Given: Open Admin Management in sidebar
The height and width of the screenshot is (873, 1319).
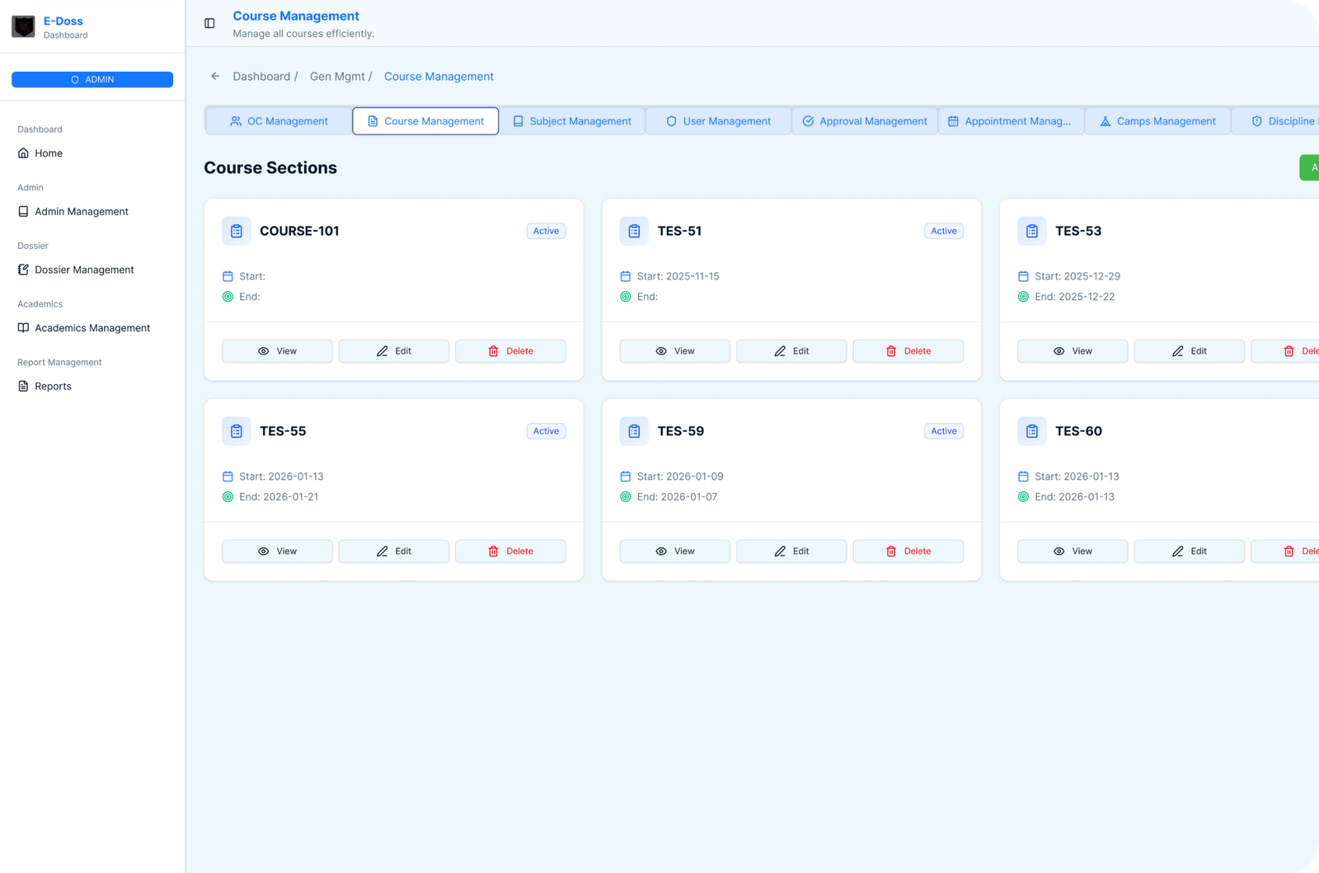Looking at the screenshot, I should [81, 212].
